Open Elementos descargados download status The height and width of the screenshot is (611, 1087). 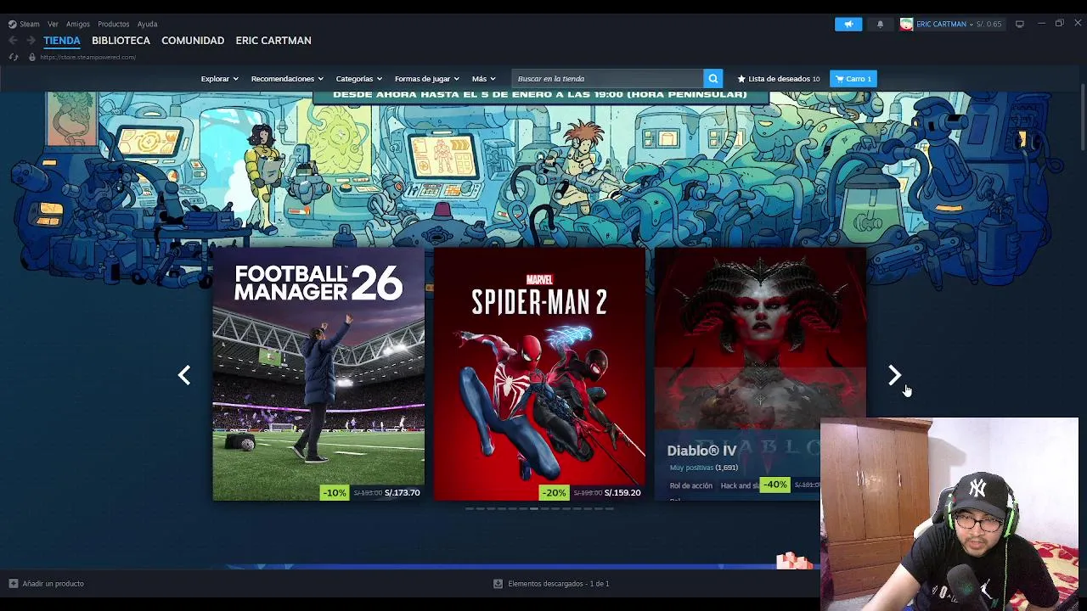point(558,584)
